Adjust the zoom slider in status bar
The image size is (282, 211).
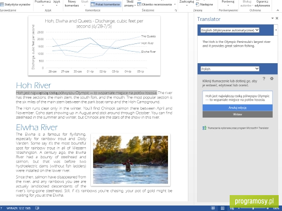pyautogui.click(x=253, y=208)
